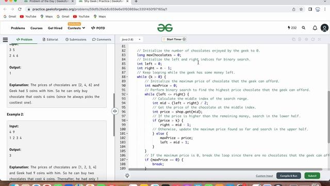The image size is (330, 186).
Task: Click the Submit button
Action: coord(312,176)
